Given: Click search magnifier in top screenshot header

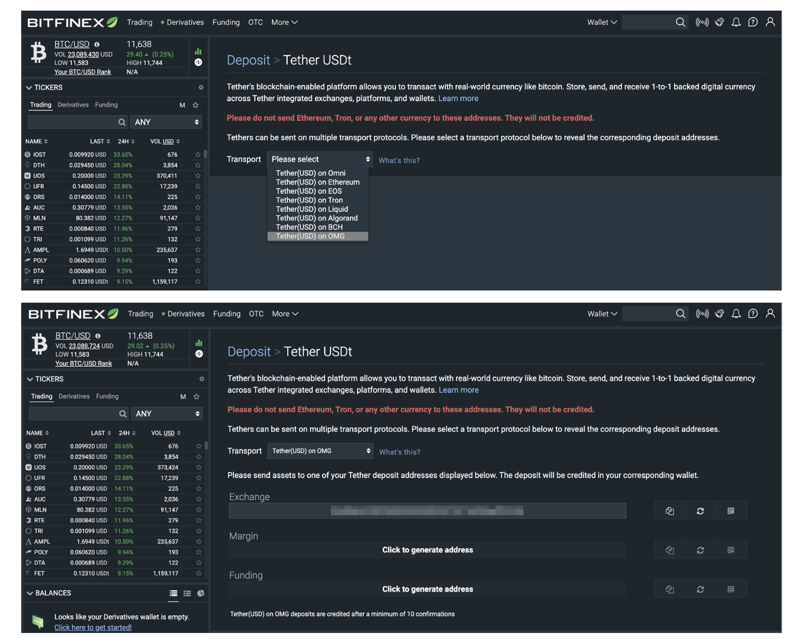Looking at the screenshot, I should click(x=681, y=22).
